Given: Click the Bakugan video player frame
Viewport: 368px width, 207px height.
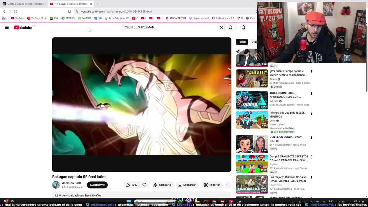Looking at the screenshot, I should (141, 104).
